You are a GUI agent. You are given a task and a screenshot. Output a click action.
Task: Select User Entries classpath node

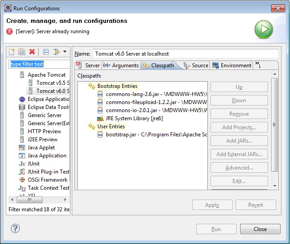111,126
